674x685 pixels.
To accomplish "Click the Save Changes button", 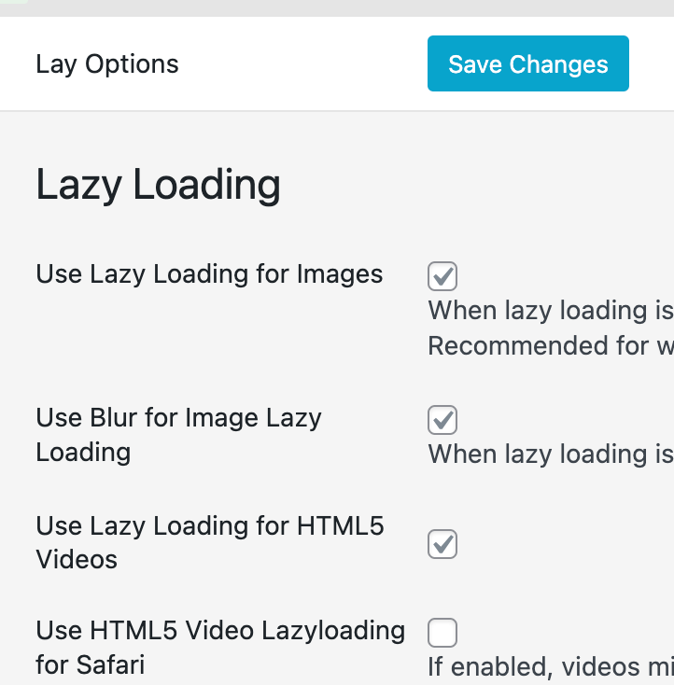I will [527, 63].
